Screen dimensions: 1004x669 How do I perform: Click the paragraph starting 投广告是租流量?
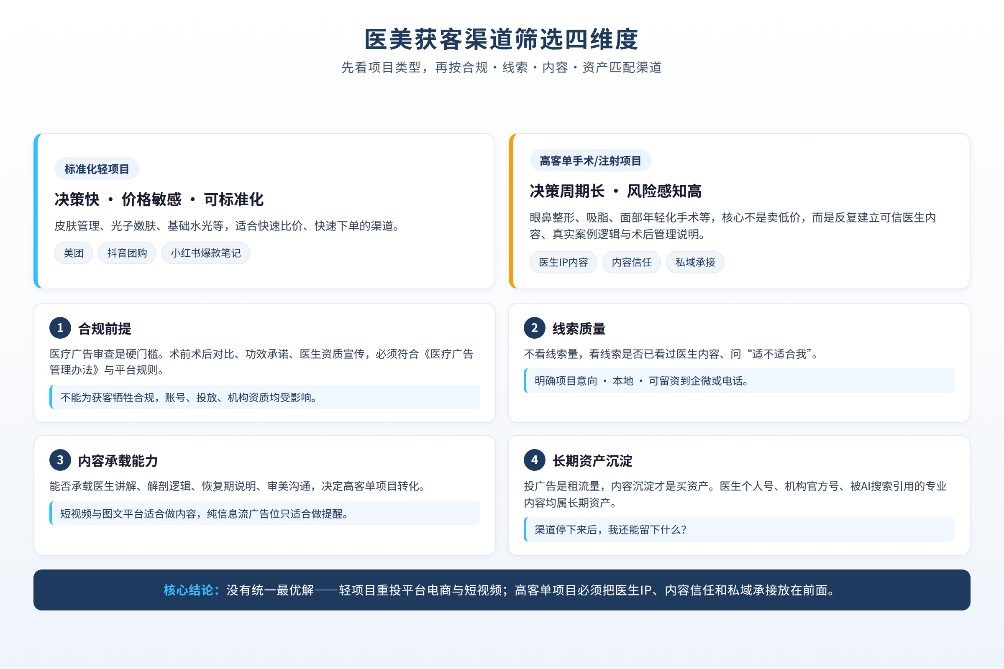point(735,494)
